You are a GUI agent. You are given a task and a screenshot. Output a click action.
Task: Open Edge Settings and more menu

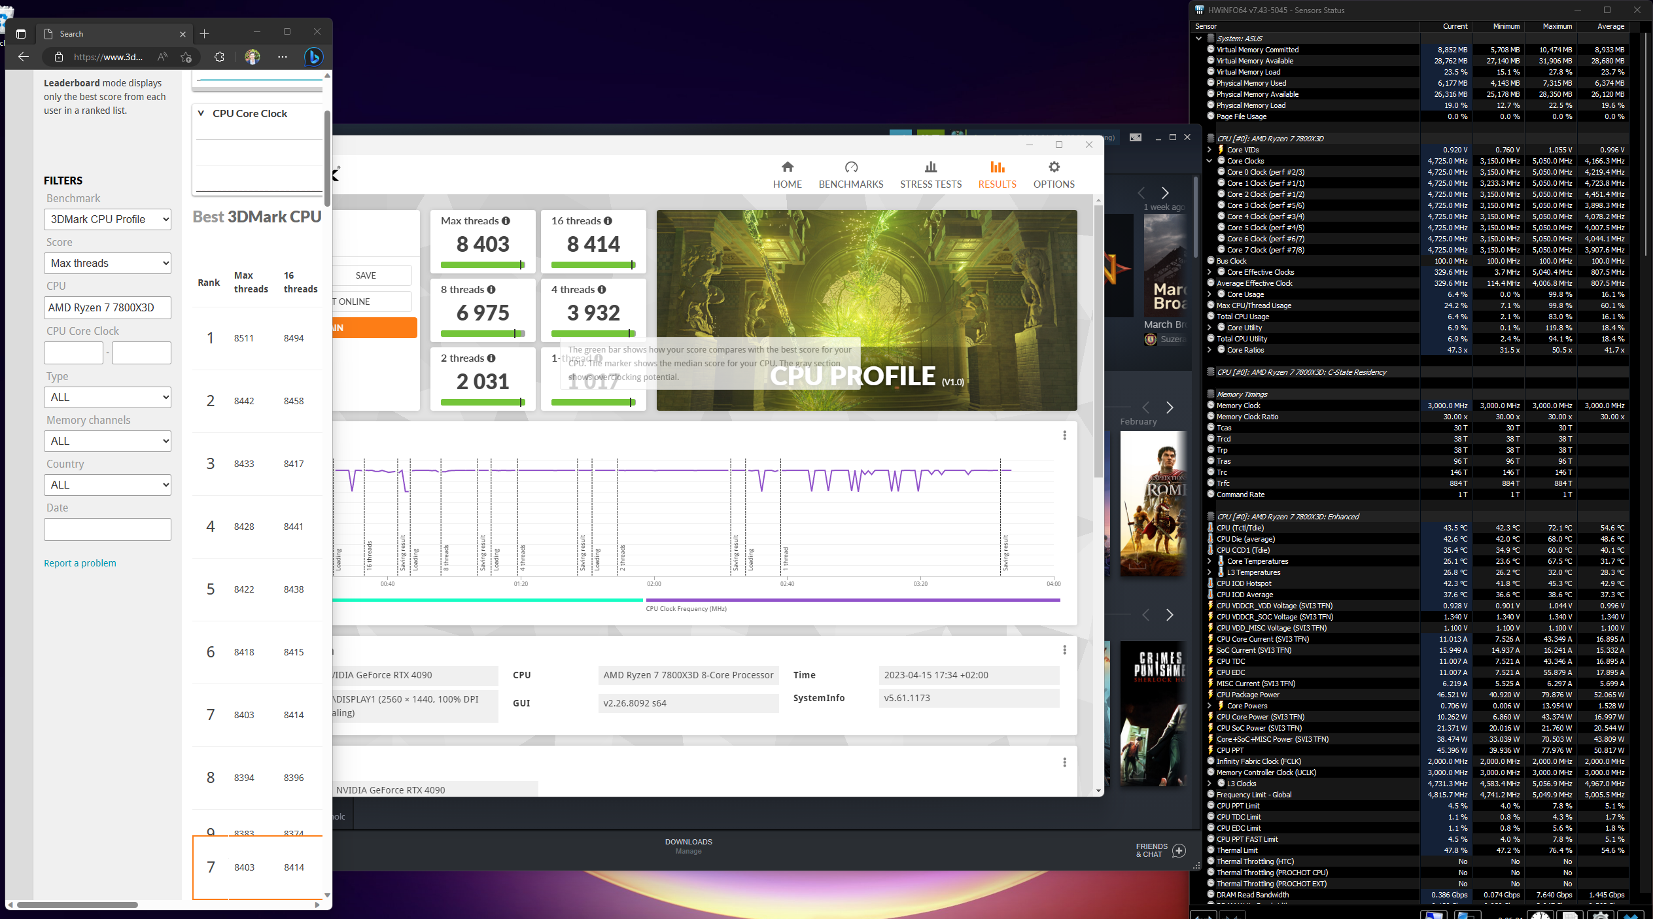click(283, 57)
